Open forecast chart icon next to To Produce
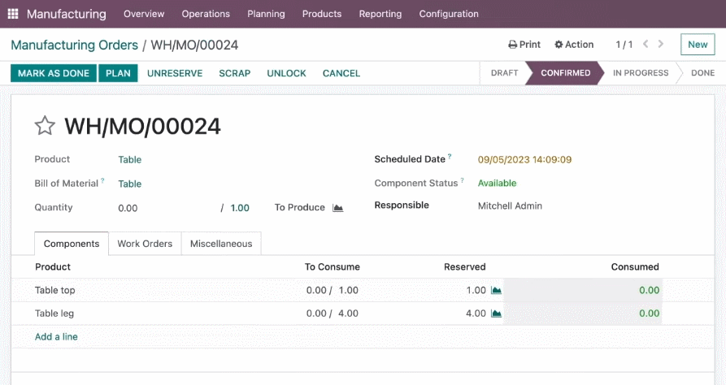 point(338,208)
